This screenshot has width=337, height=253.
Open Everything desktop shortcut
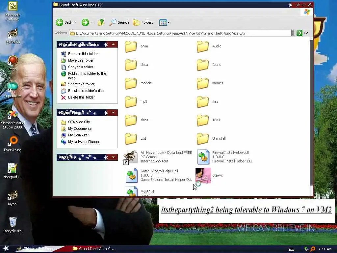[13, 144]
